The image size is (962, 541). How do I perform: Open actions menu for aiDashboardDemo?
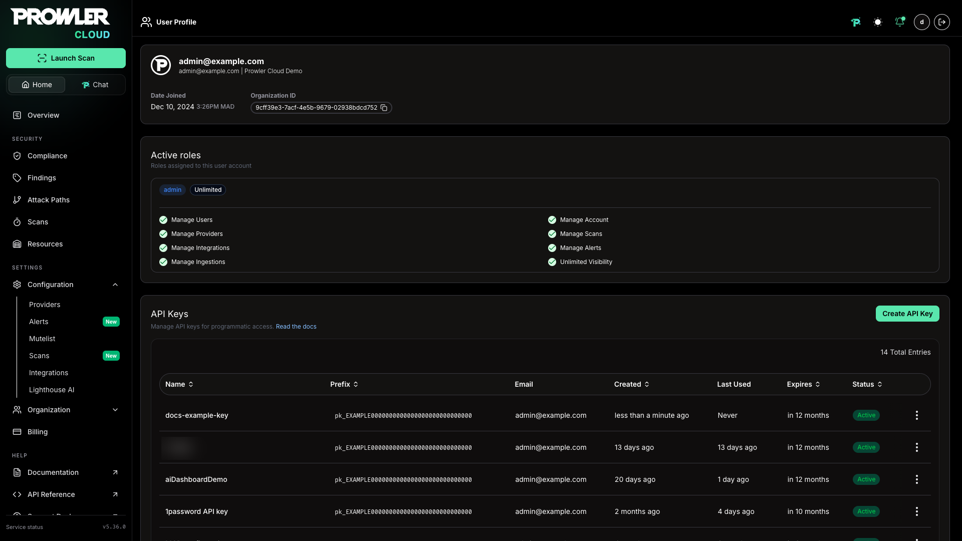coord(917,479)
